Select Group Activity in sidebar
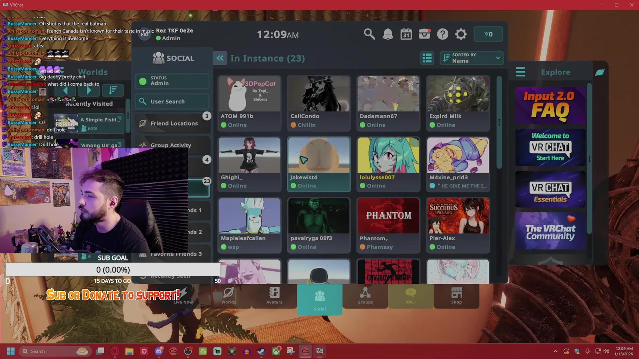 (172, 145)
